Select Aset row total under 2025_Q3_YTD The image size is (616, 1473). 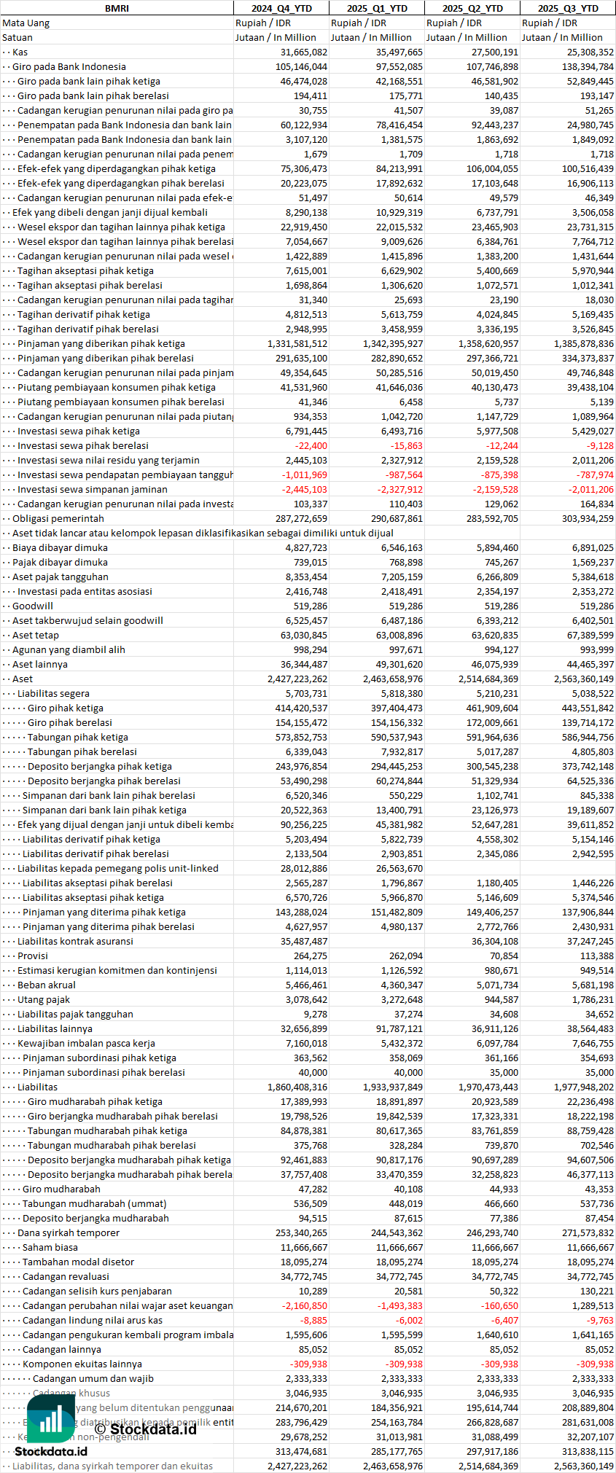(x=582, y=679)
